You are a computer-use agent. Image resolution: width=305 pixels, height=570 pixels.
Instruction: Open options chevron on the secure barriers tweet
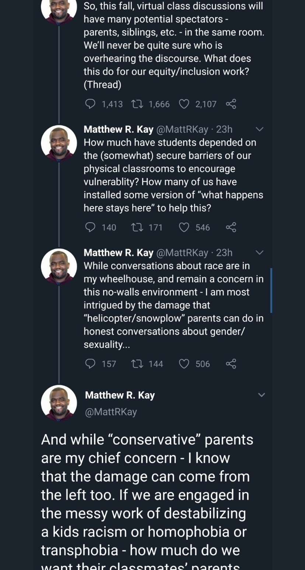[260, 129]
